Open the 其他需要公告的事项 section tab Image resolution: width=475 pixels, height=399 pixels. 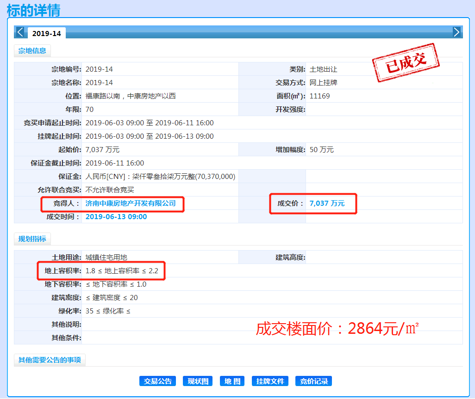click(x=50, y=360)
